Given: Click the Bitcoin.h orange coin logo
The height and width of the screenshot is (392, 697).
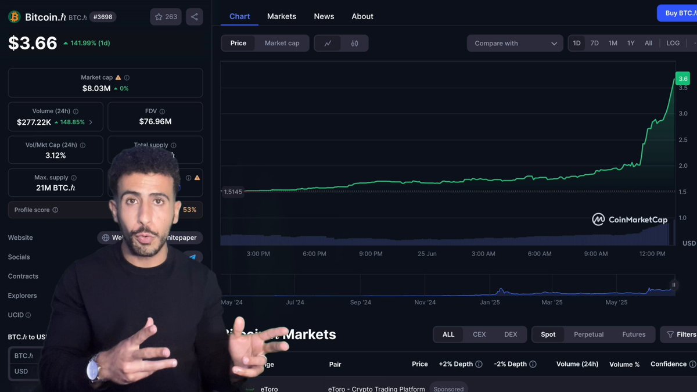Looking at the screenshot, I should 15,17.
